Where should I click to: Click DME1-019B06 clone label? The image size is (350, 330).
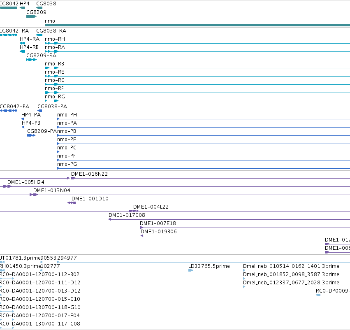click(159, 232)
